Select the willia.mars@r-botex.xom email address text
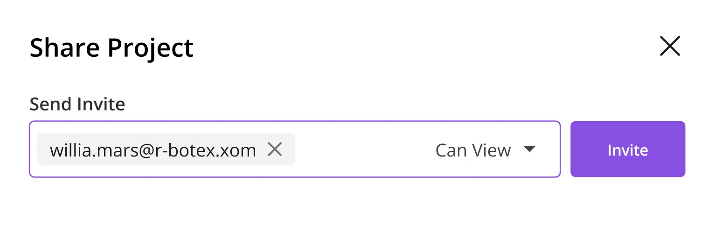The height and width of the screenshot is (245, 715). (153, 150)
